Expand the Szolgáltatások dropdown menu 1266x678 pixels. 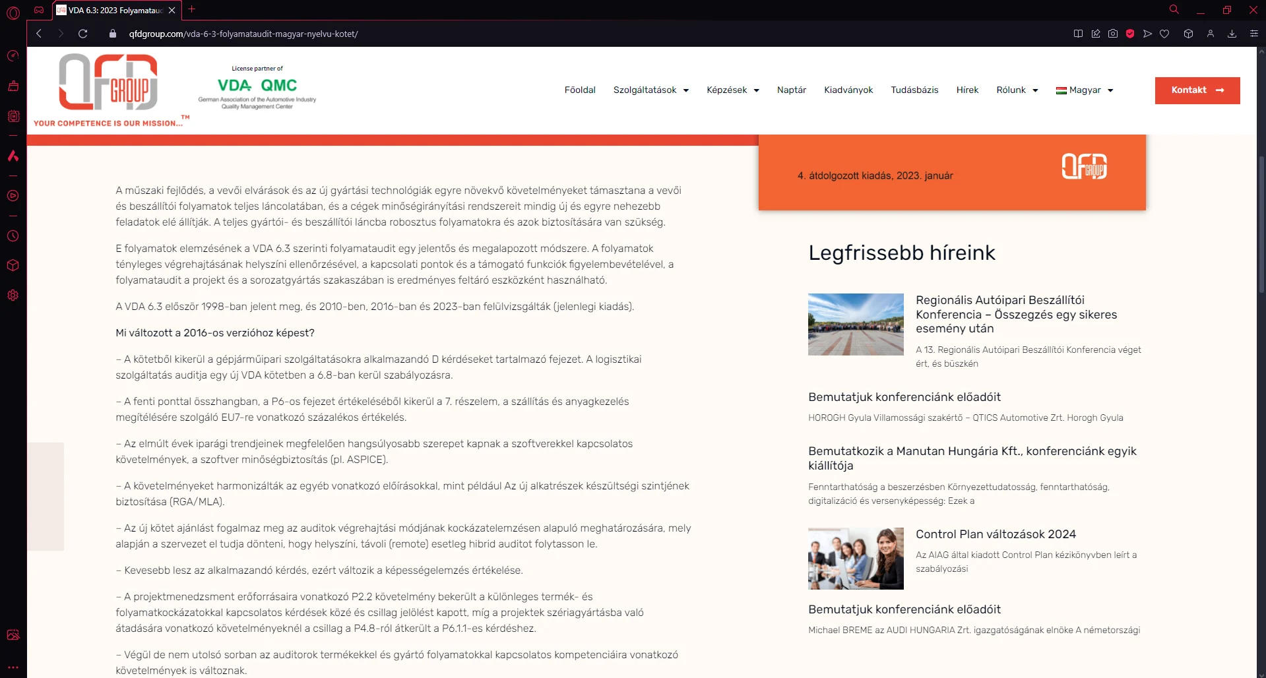point(650,90)
